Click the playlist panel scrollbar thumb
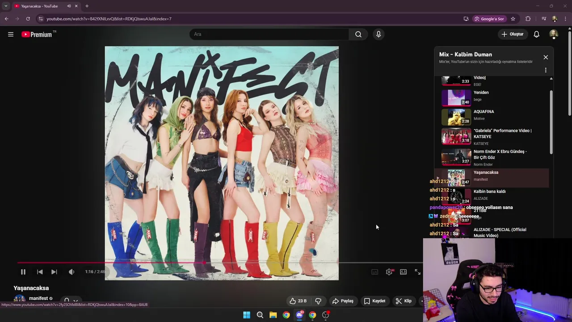The height and width of the screenshot is (322, 572). 551,122
